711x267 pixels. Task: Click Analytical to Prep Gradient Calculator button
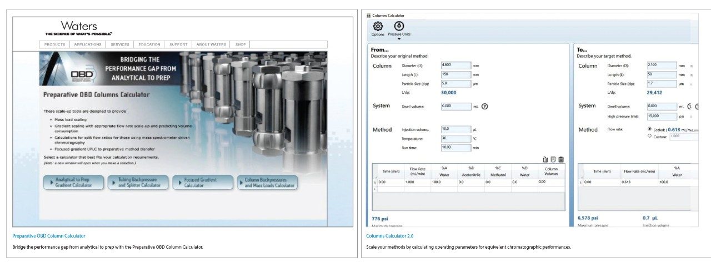(74, 183)
